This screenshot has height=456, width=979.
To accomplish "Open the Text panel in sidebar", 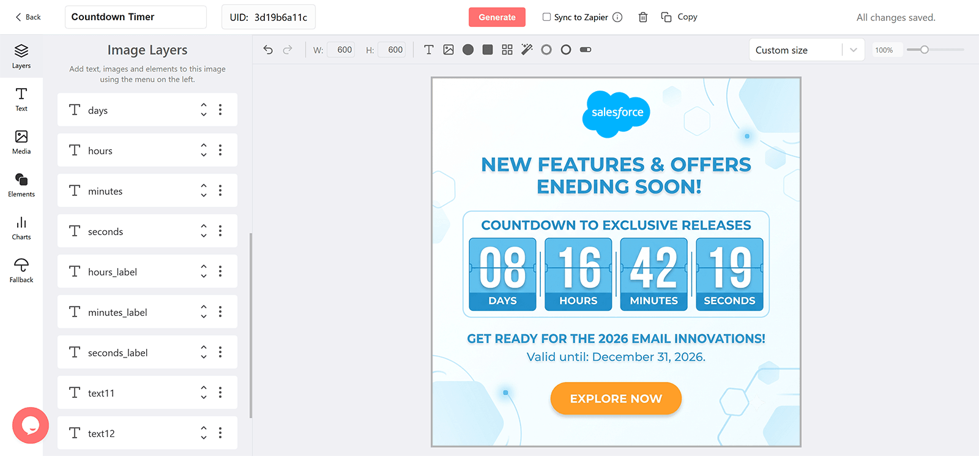I will 21,99.
